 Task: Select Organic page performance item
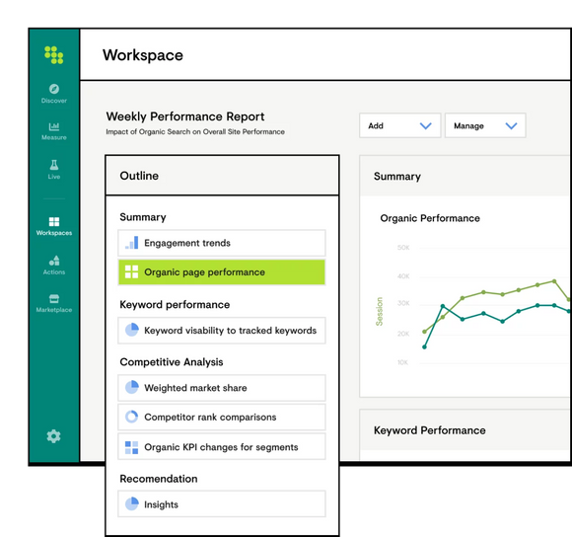(222, 272)
